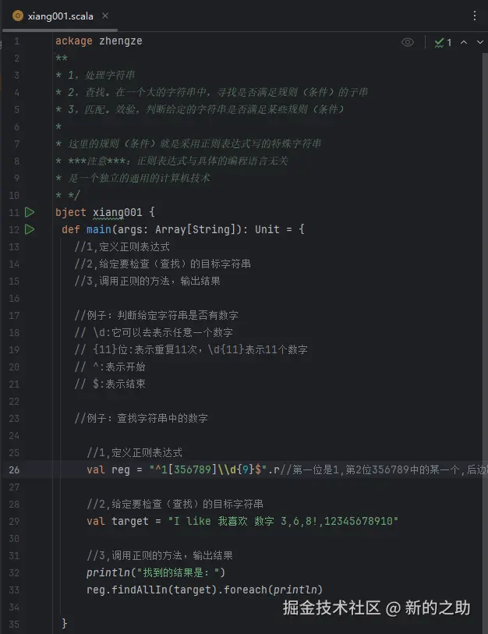
Task: Click the closing brace on line 35
Action: coord(64,624)
